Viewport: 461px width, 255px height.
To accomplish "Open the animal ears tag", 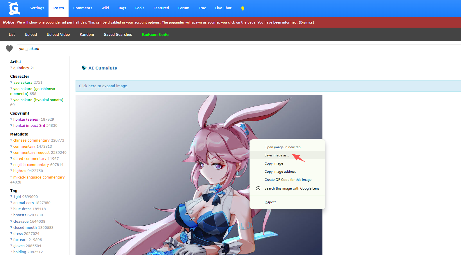I will (x=24, y=203).
